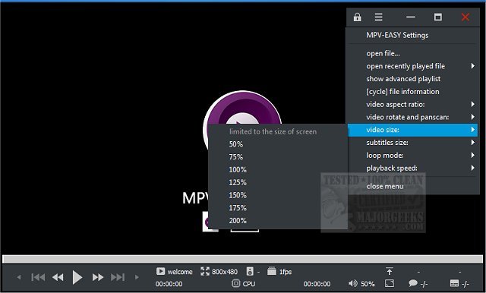Click the audio speaker track icon
Viewport: 486px width, 293px height.
250,272
